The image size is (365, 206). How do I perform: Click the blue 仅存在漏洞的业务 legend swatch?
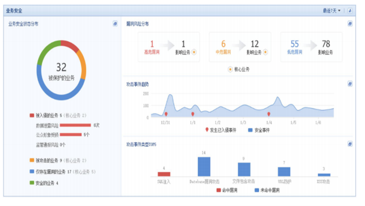pos(32,172)
